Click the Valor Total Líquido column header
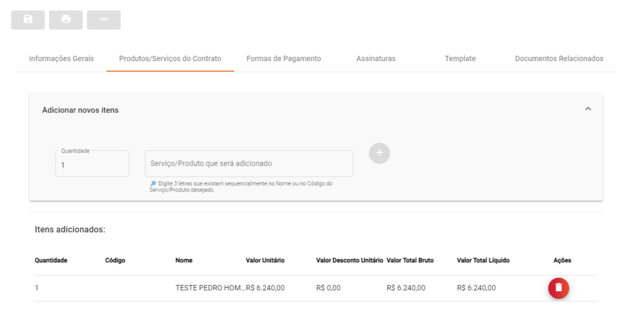Image resolution: width=632 pixels, height=313 pixels. pyautogui.click(x=483, y=261)
